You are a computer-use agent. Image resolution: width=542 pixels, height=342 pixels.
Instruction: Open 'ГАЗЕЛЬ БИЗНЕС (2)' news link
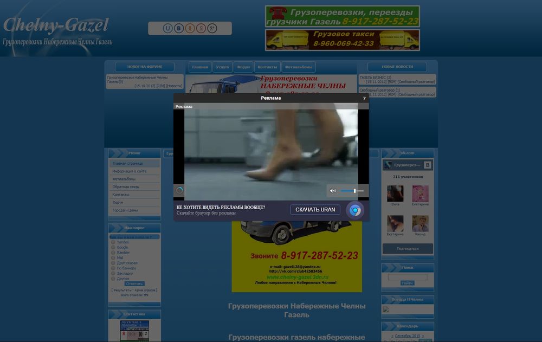pos(376,78)
